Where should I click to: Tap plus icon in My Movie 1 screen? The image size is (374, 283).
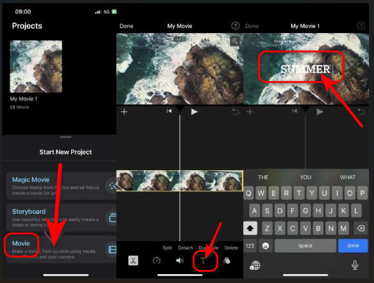pyautogui.click(x=250, y=112)
